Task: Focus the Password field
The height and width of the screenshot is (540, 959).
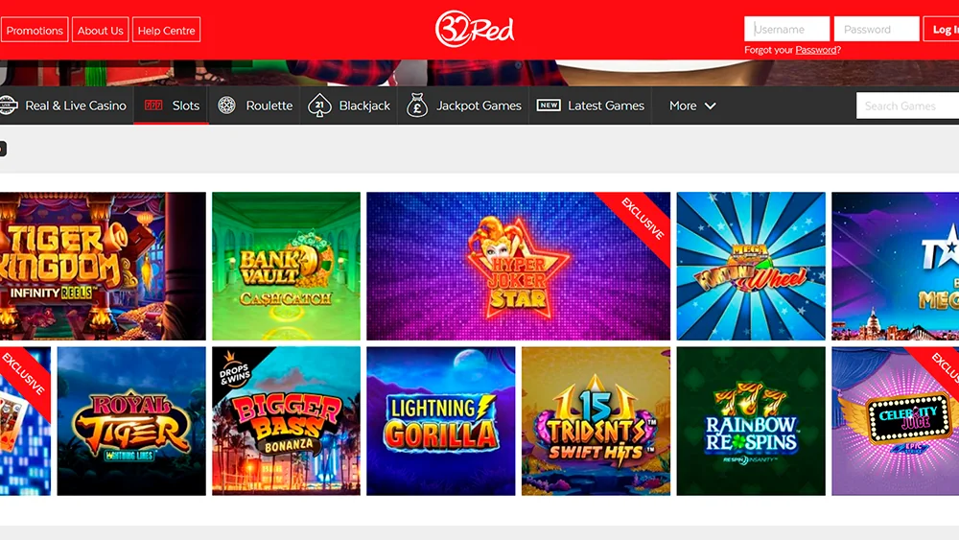Action: [877, 29]
